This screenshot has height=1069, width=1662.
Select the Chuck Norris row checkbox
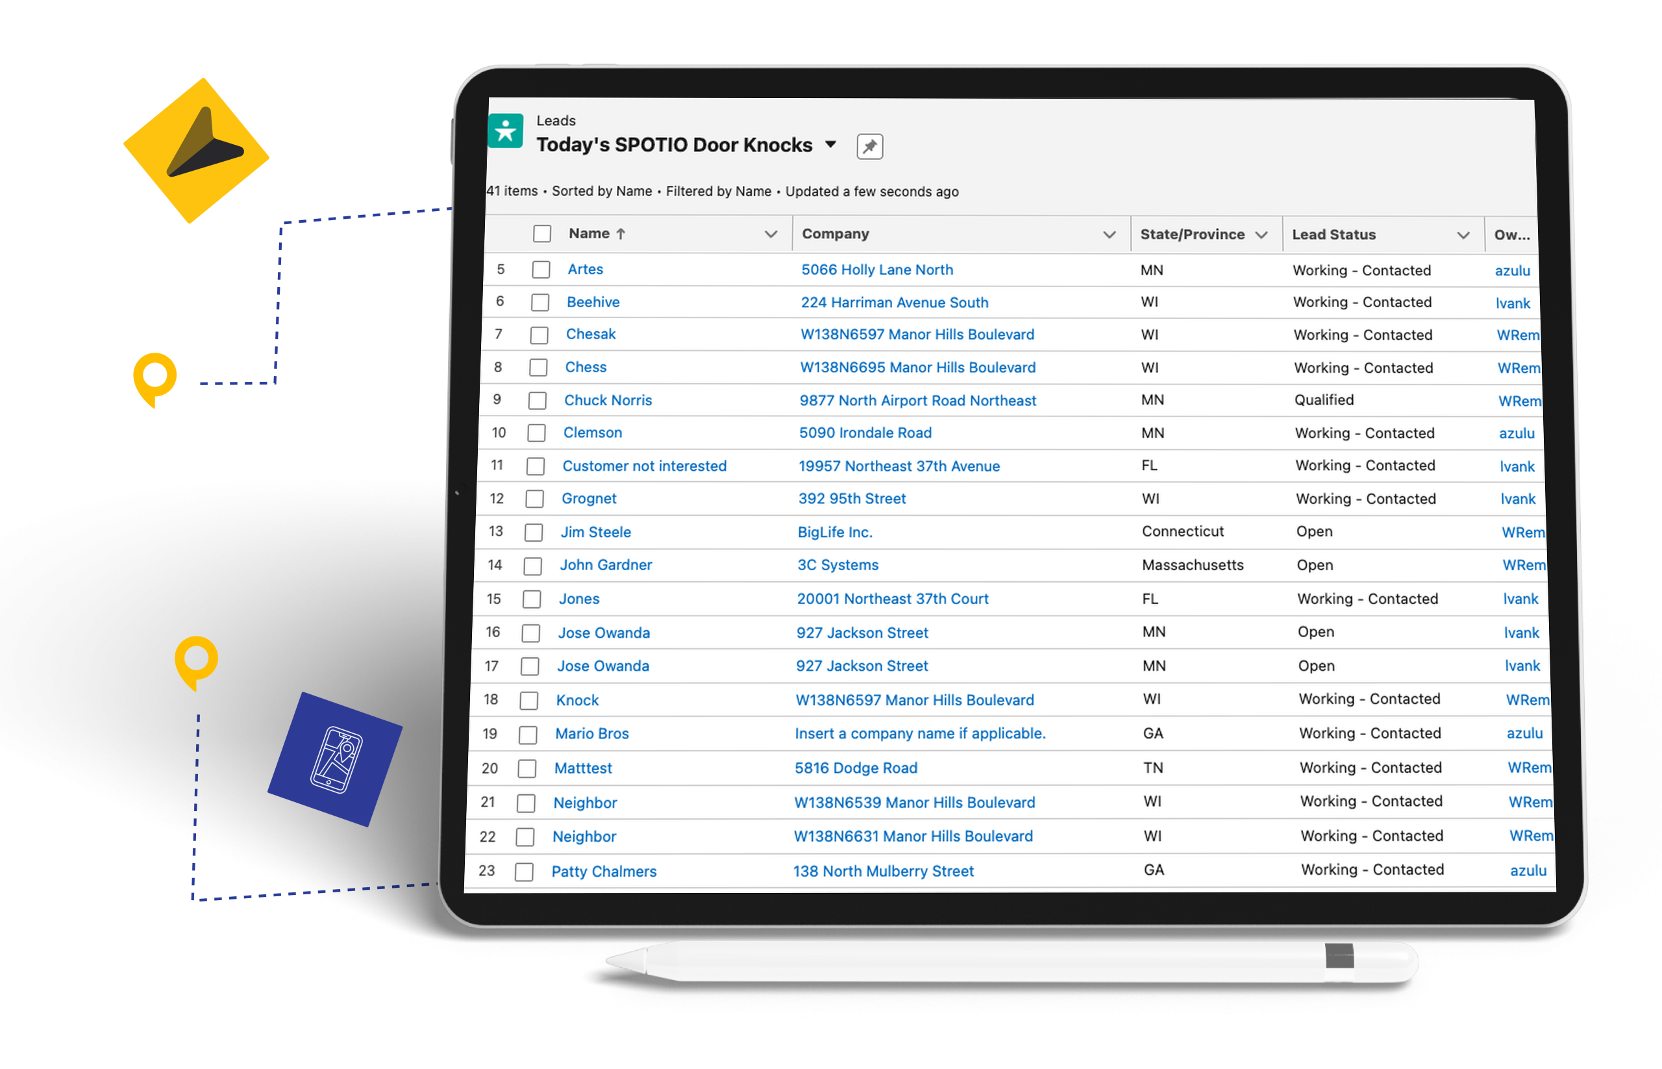(x=537, y=401)
